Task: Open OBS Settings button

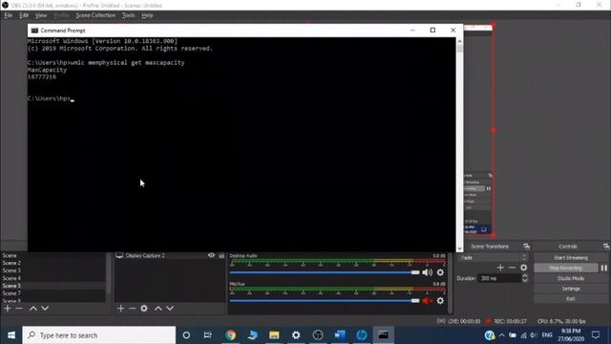Action: pos(571,289)
